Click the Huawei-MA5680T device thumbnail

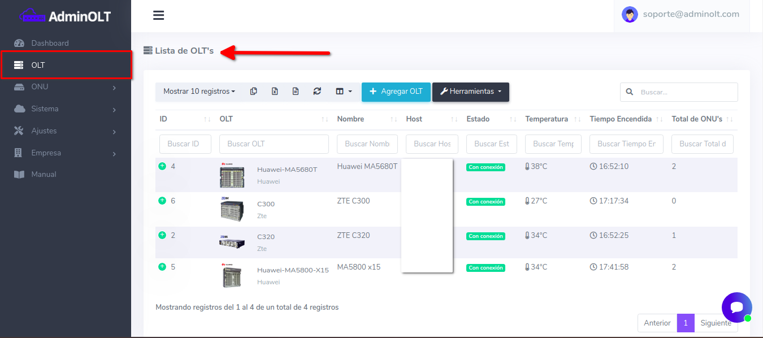tap(232, 175)
